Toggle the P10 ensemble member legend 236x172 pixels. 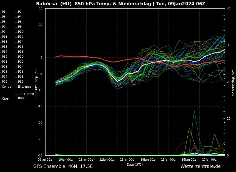[21, 32]
